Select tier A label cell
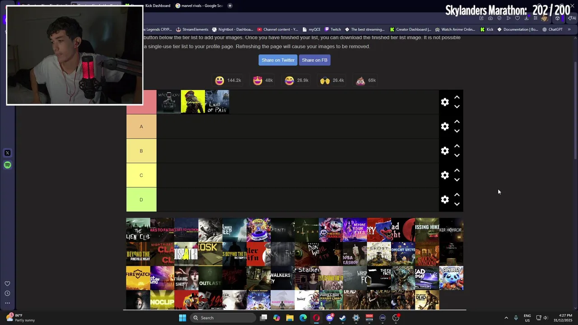This screenshot has height=325, width=578. click(x=141, y=126)
